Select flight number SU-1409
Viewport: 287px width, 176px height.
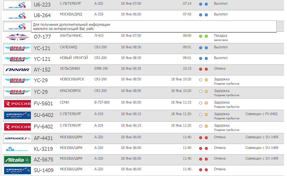[44, 170]
